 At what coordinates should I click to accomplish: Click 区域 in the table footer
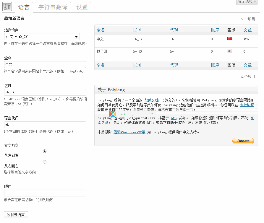tap(137, 65)
